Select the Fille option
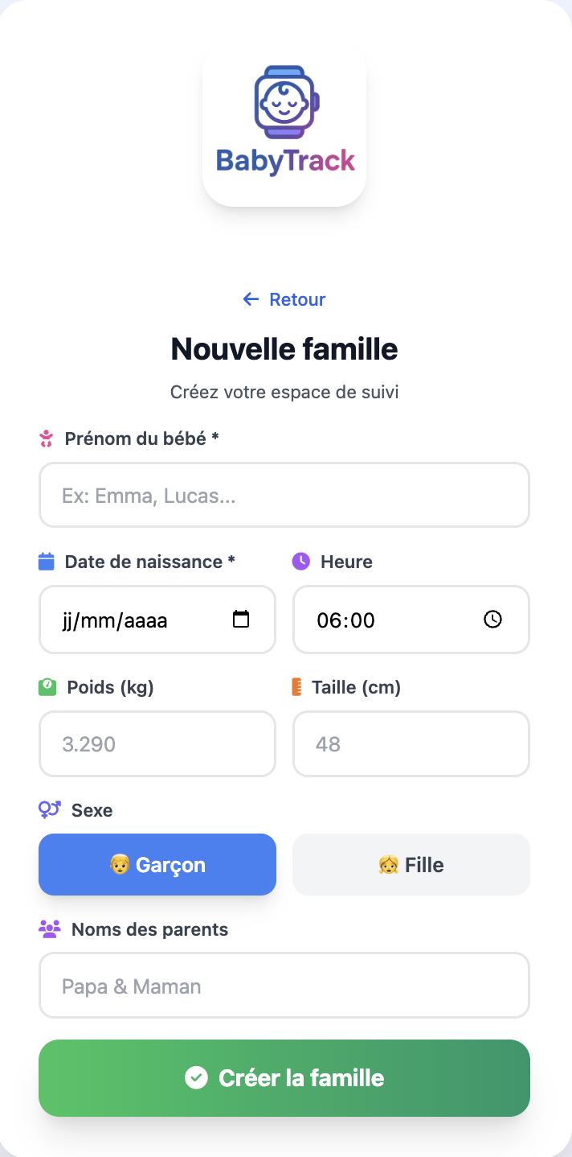Screen dimensions: 572x1157 411,865
